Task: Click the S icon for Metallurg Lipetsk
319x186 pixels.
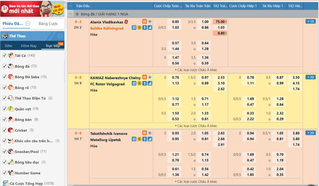Action: 145,139
